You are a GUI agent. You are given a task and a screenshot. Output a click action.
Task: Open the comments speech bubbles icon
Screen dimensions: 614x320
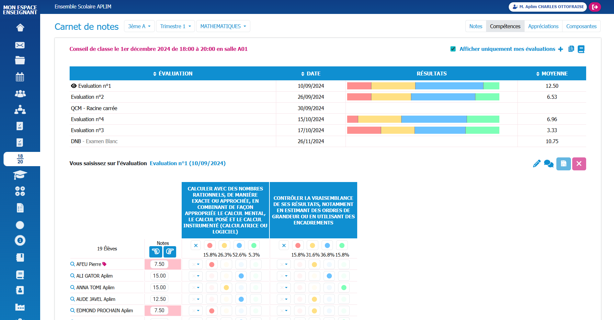(549, 164)
